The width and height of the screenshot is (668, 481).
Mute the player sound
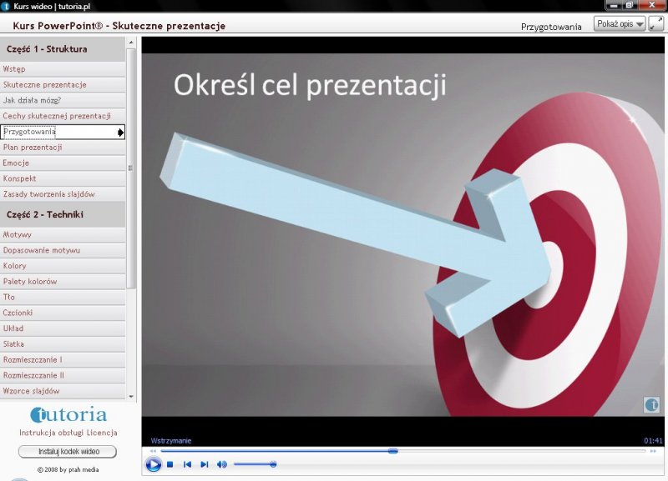[222, 464]
